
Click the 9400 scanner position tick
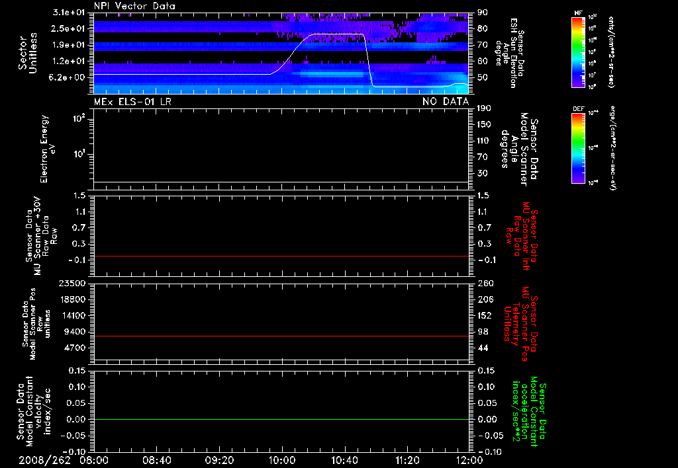click(x=74, y=332)
